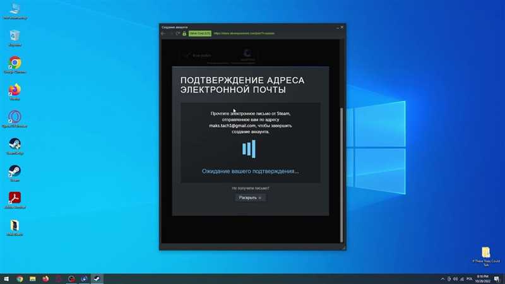Click the Steam icon on the taskbar

97,279
